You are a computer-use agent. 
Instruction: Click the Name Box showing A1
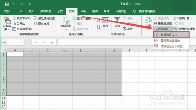coord(11,42)
